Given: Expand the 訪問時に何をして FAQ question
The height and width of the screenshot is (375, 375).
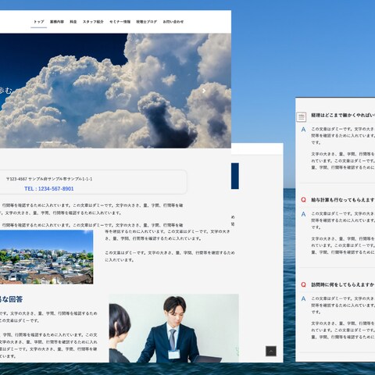Looking at the screenshot, I should 343,284.
